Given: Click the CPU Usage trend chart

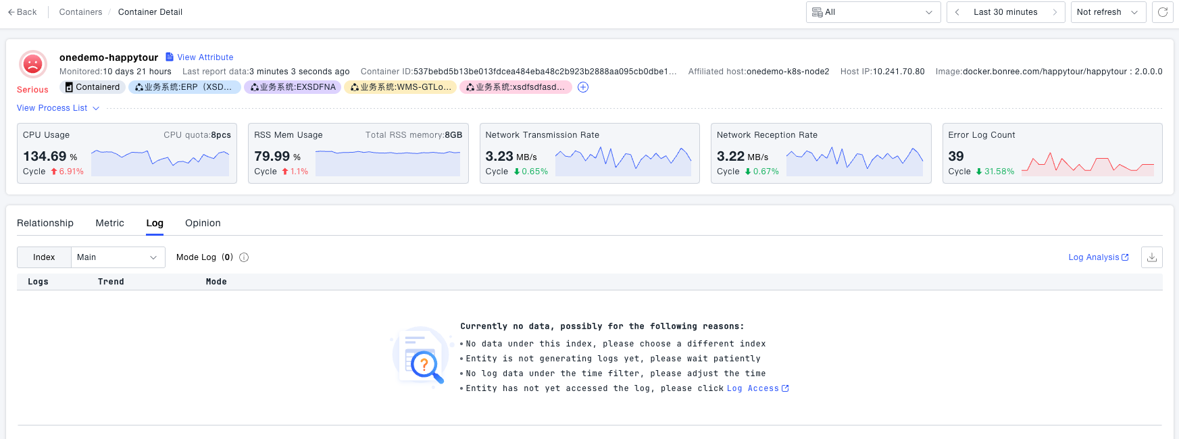Looking at the screenshot, I should click(x=160, y=162).
